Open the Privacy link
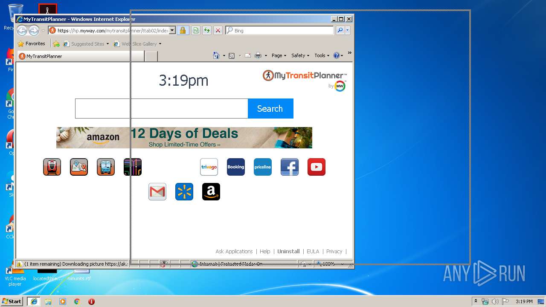 [x=334, y=251]
